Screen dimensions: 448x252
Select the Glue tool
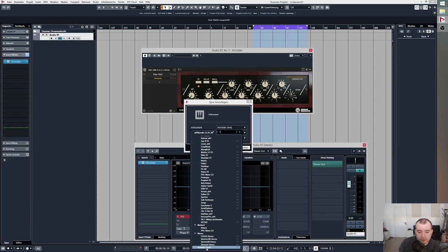[x=187, y=7]
